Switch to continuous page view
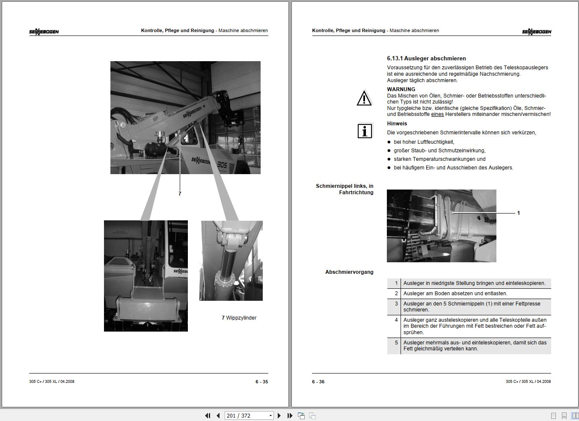 click(564, 415)
